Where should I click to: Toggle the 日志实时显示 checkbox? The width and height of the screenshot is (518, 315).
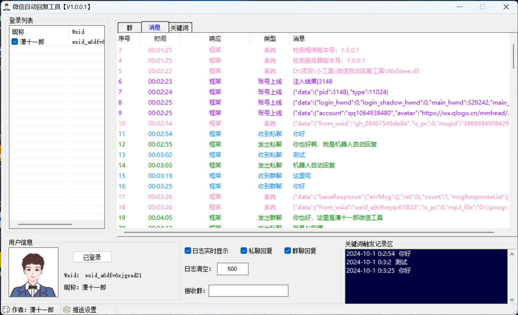[x=188, y=251]
